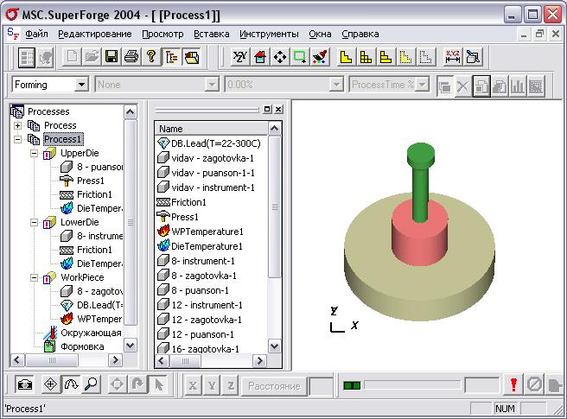
Task: Click the Save floppy disk icon
Action: point(111,57)
